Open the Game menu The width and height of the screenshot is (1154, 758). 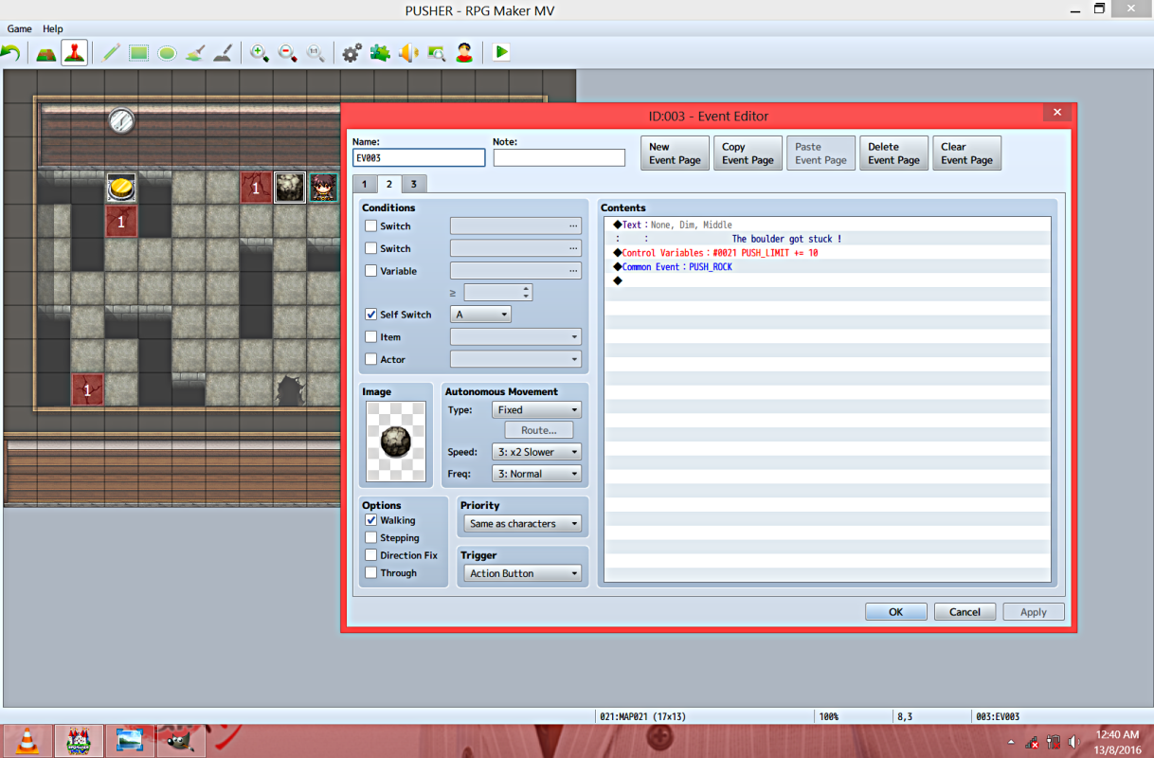(19, 29)
